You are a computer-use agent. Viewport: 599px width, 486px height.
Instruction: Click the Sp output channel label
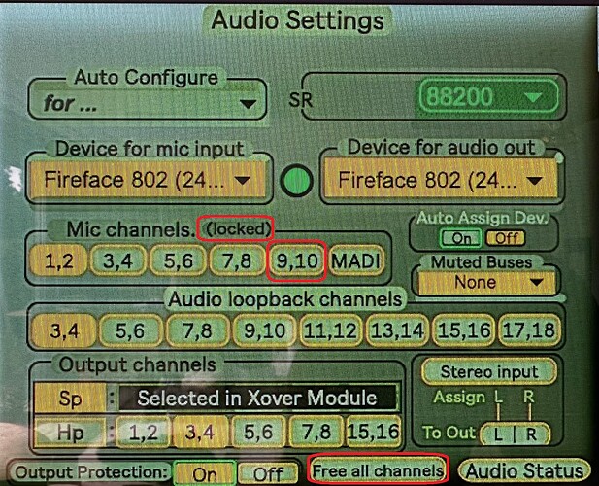coord(70,399)
